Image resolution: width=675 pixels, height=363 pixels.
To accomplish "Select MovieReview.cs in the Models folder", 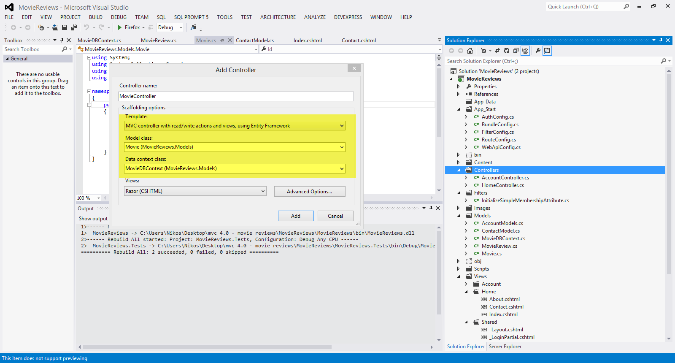I will click(499, 246).
